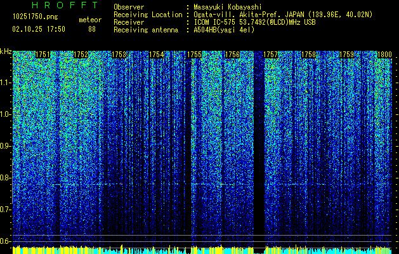Click the 1754 time marker

(x=157, y=55)
